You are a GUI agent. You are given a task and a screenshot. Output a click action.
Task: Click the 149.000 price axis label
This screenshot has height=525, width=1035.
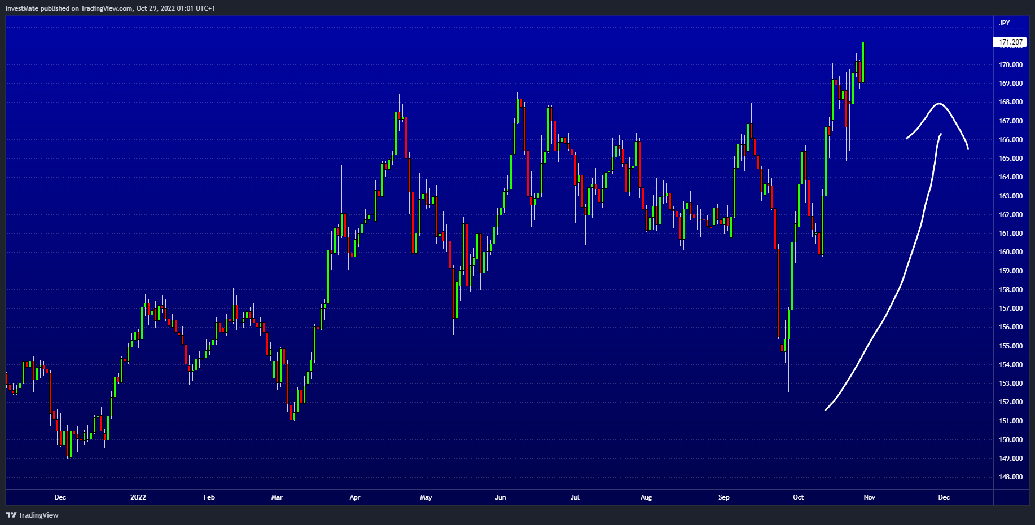[1011, 458]
